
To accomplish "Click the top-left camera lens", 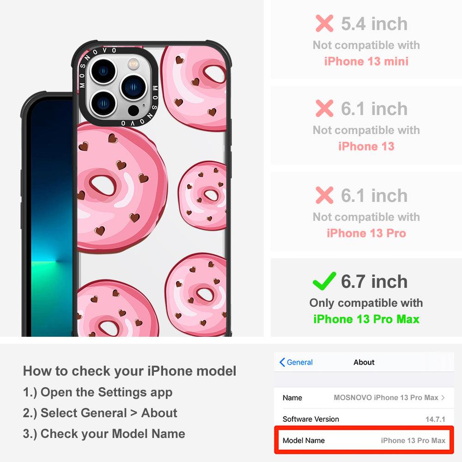I will pyautogui.click(x=103, y=71).
